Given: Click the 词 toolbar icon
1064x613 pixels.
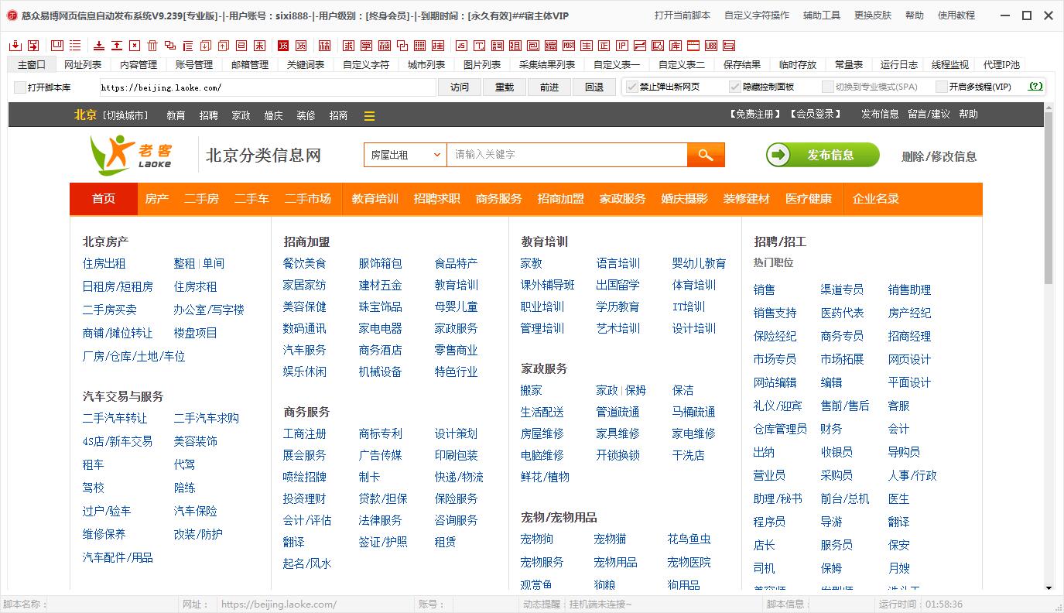Looking at the screenshot, I should [497, 46].
